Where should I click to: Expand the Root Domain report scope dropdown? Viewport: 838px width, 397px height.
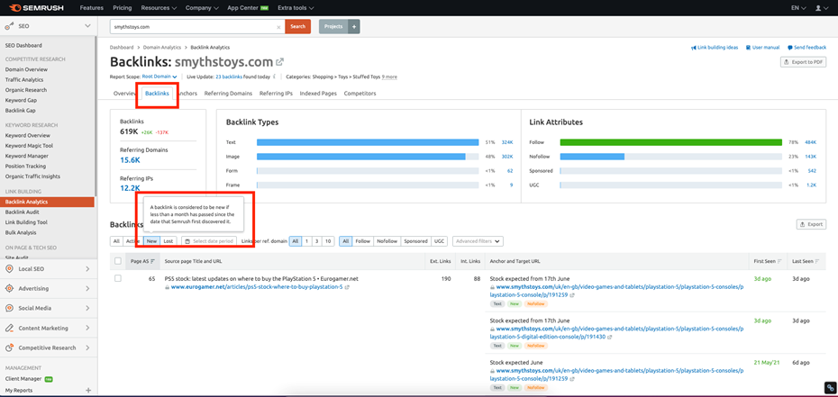pos(159,77)
